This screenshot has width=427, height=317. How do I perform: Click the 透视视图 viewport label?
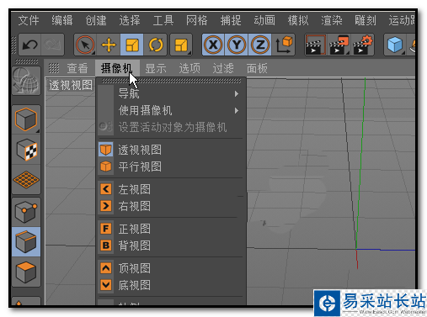71,85
